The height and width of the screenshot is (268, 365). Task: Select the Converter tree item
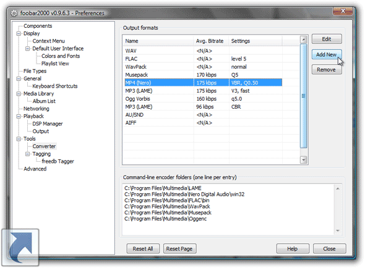click(44, 146)
